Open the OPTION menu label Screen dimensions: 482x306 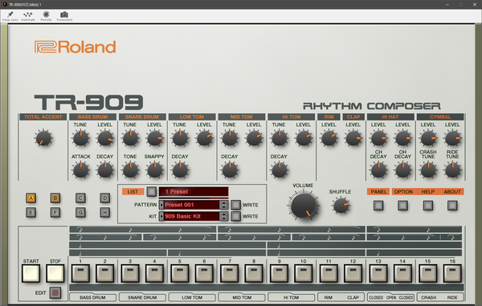[x=403, y=192]
